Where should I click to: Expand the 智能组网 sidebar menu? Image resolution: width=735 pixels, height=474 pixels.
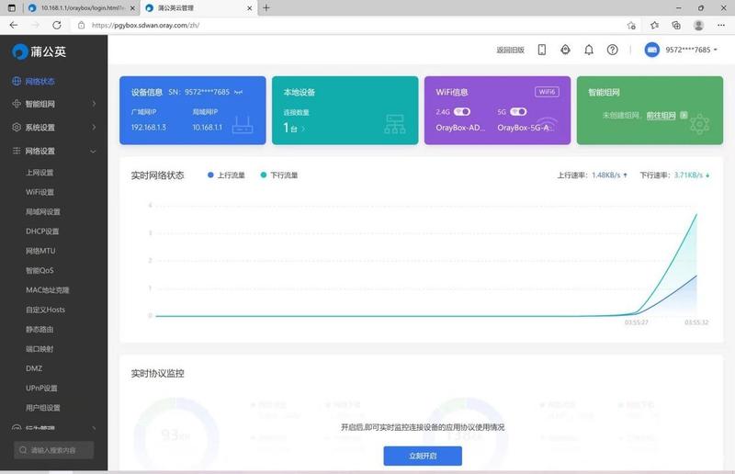click(x=54, y=104)
